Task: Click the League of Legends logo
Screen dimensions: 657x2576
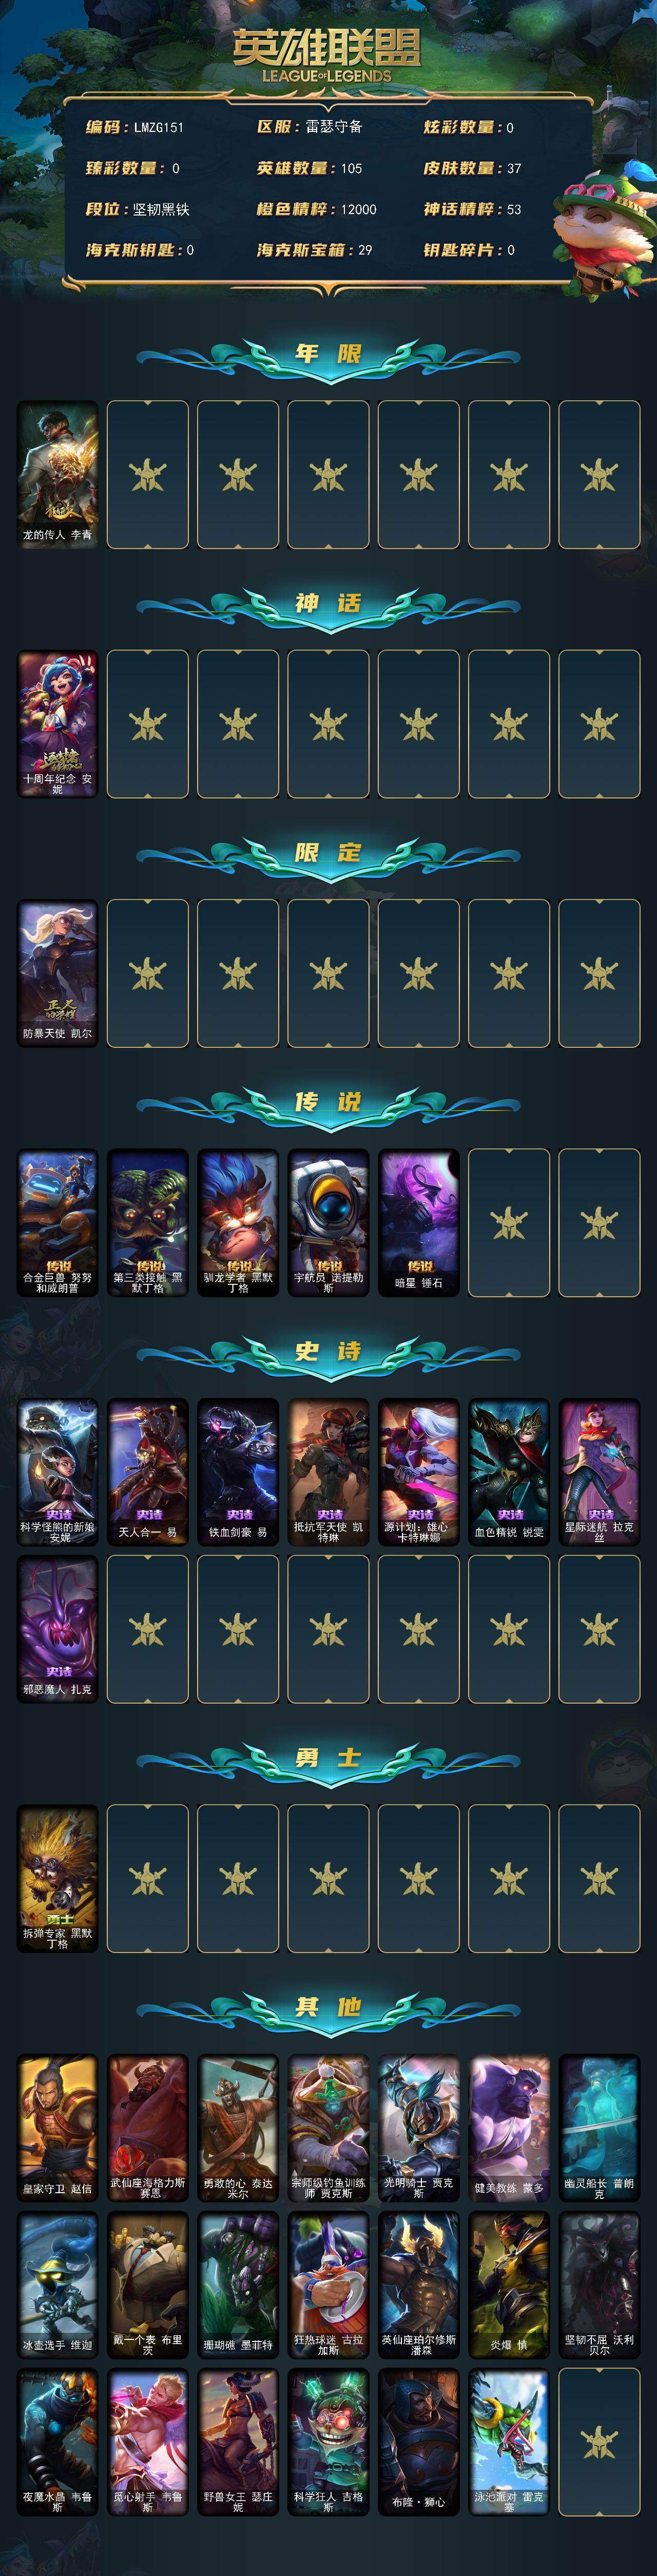Action: pyautogui.click(x=327, y=55)
